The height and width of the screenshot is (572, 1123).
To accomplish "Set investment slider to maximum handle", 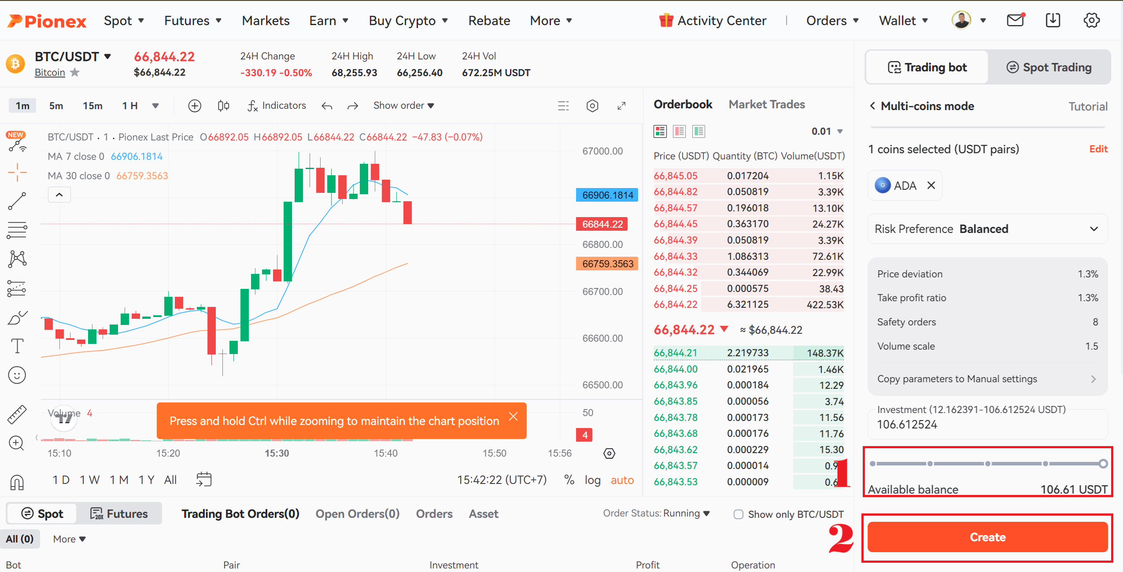I will 1103,464.
